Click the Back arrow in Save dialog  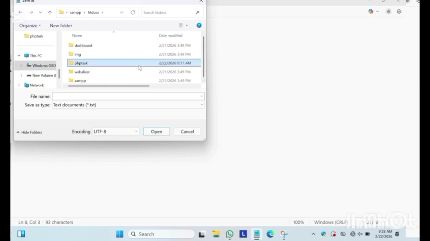point(20,12)
